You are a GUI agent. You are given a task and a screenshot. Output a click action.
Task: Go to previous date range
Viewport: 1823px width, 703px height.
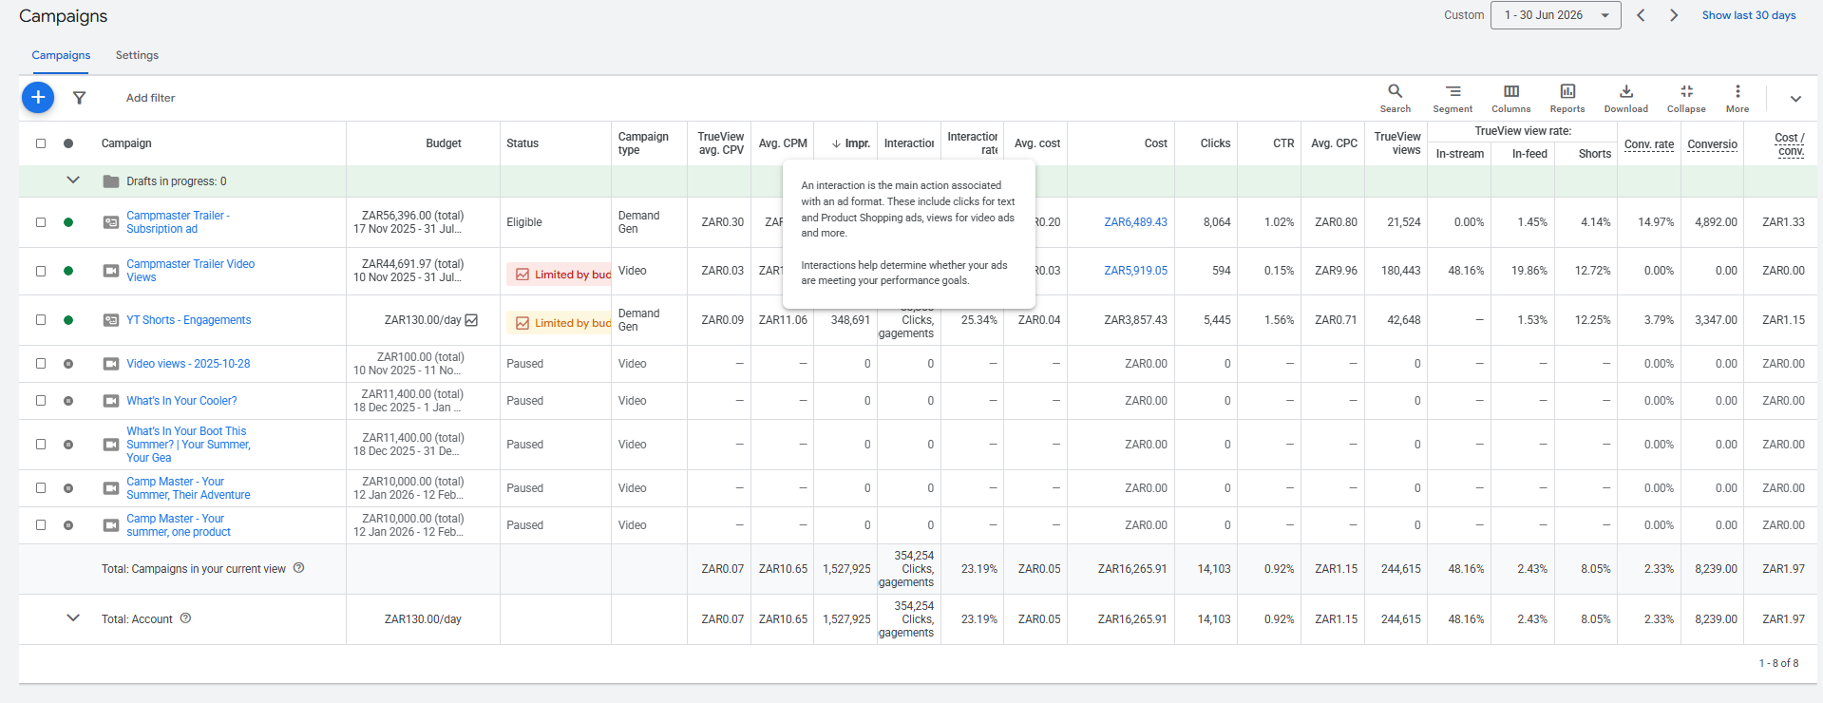coord(1641,15)
